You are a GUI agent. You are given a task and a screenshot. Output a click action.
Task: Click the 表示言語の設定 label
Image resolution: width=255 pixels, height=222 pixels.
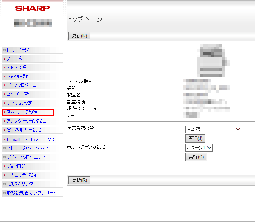(84, 128)
